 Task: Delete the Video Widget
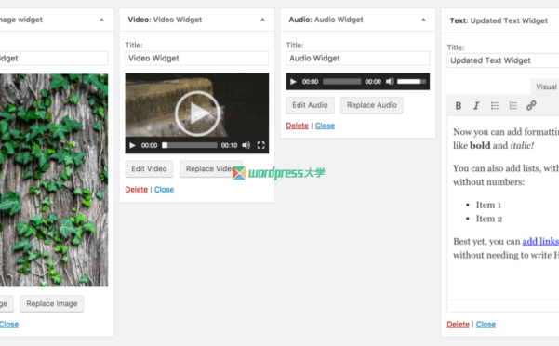tap(136, 190)
